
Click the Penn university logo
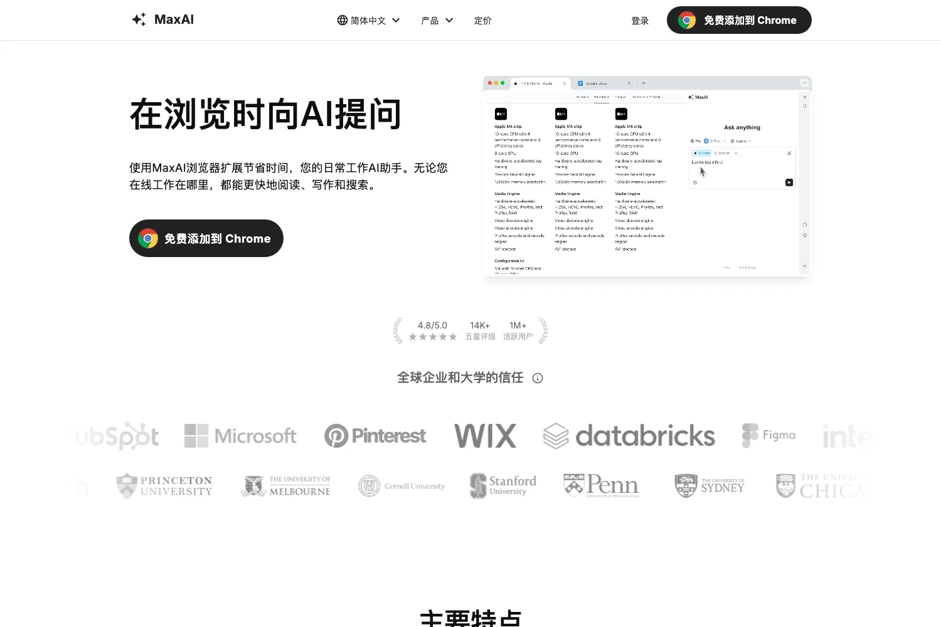click(x=602, y=486)
